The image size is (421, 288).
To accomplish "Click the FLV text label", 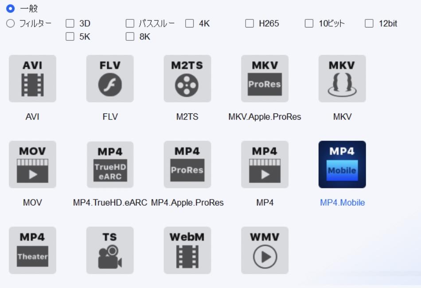I will (110, 117).
